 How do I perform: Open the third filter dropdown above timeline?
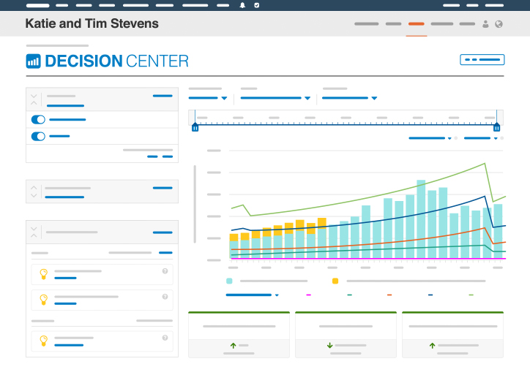click(349, 98)
